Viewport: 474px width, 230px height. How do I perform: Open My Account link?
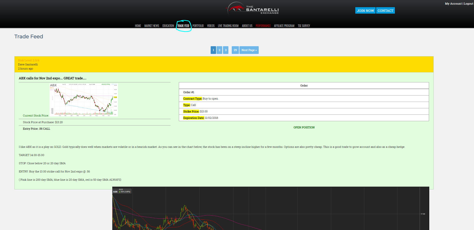coord(453,4)
